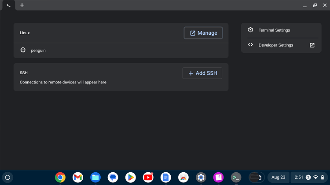
Task: Open Terminal Settings
Action: (x=274, y=30)
